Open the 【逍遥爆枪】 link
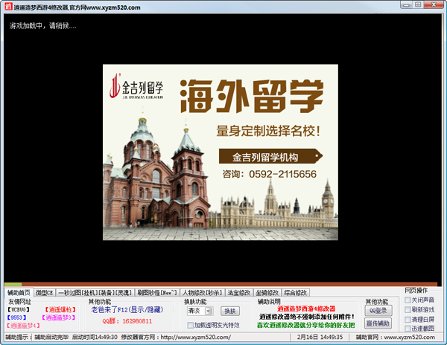447x345 pixels. pos(60,309)
